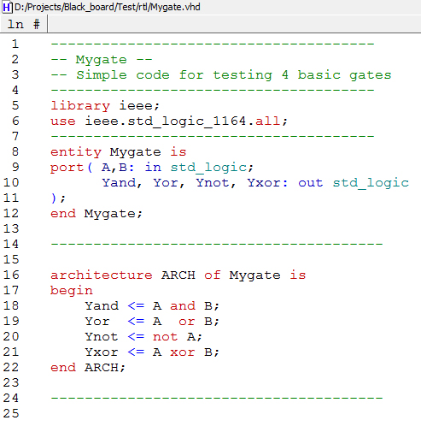The image size is (421, 426).
Task: Click line number 1 in gutter
Action: [x=15, y=44]
